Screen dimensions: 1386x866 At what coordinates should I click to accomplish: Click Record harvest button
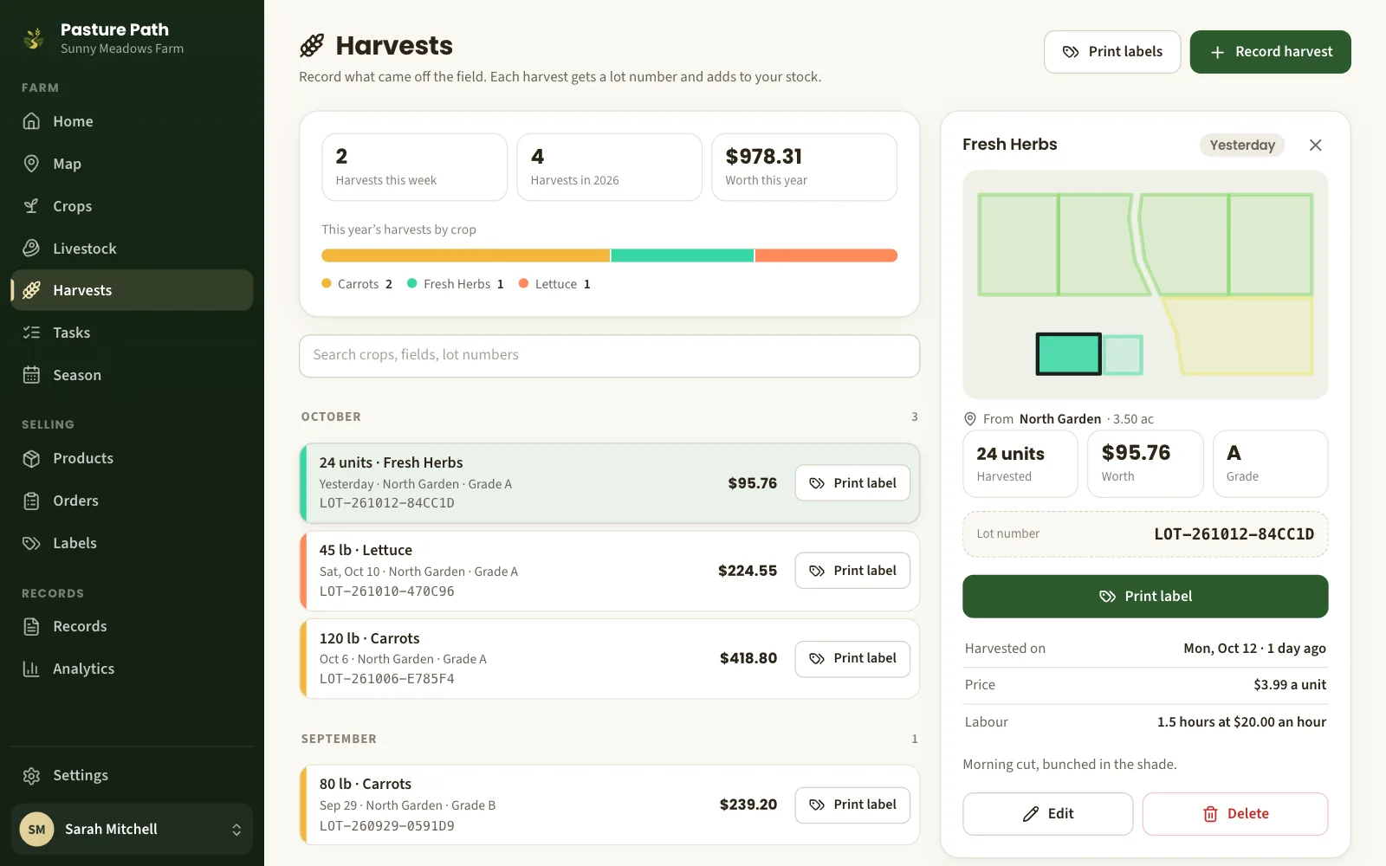(x=1270, y=52)
